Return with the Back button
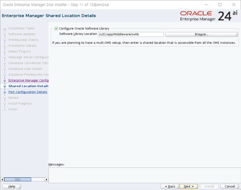 point(170,186)
